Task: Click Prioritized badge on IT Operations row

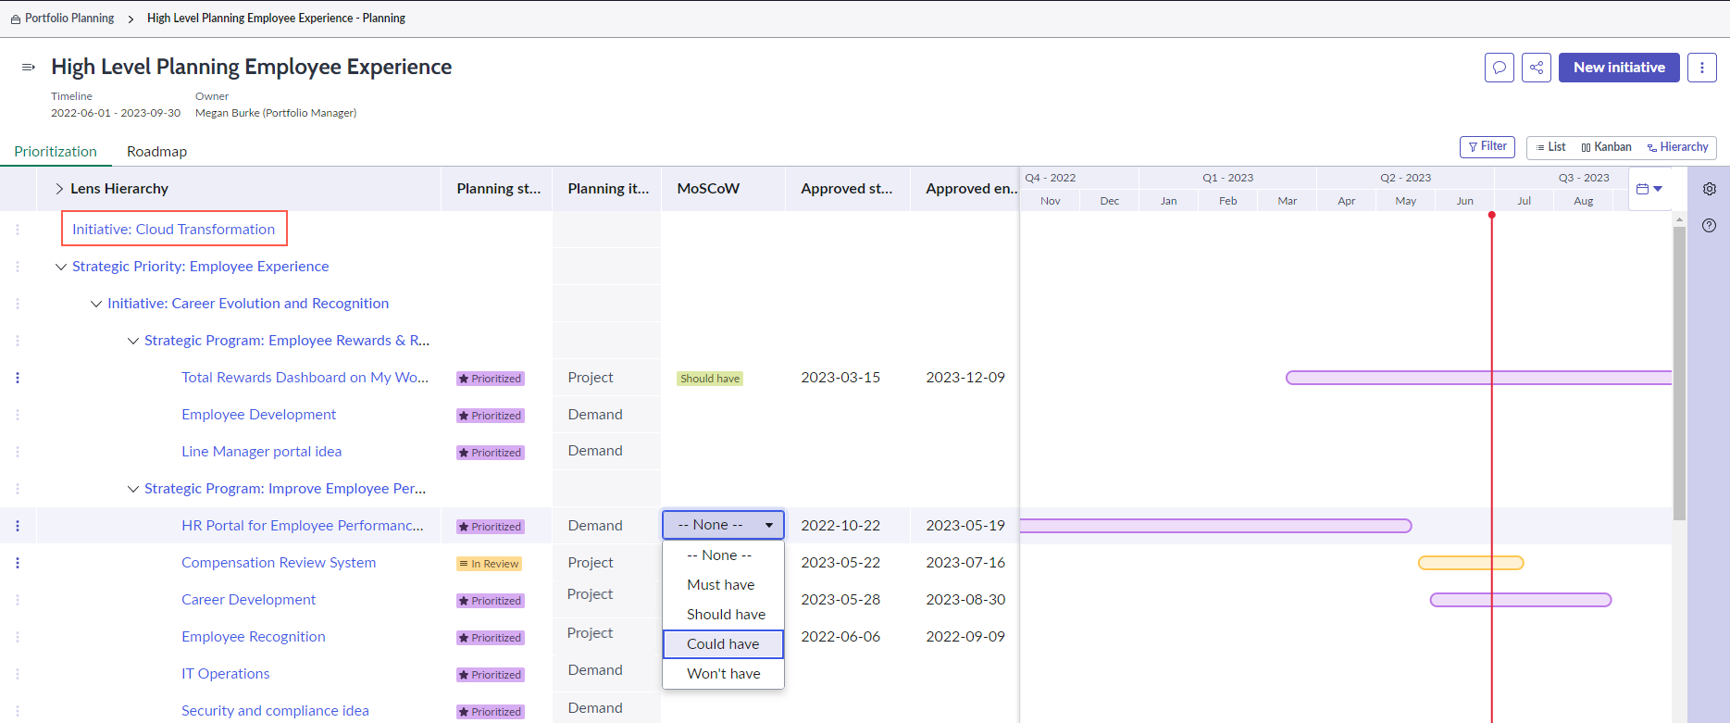Action: 491,675
